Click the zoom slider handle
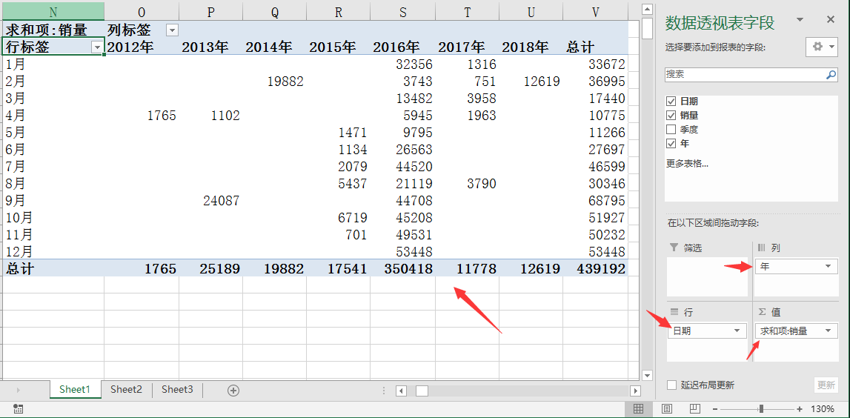This screenshot has height=418, width=850. tap(762, 409)
